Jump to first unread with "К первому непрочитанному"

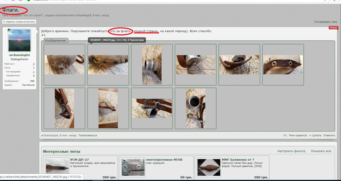[19, 22]
